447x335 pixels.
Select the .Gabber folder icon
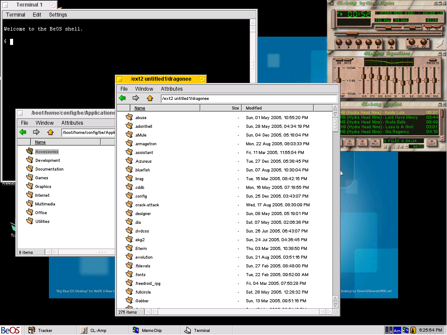pyautogui.click(x=129, y=300)
